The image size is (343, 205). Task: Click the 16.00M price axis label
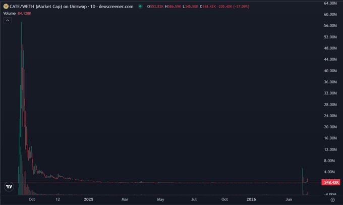330,138
